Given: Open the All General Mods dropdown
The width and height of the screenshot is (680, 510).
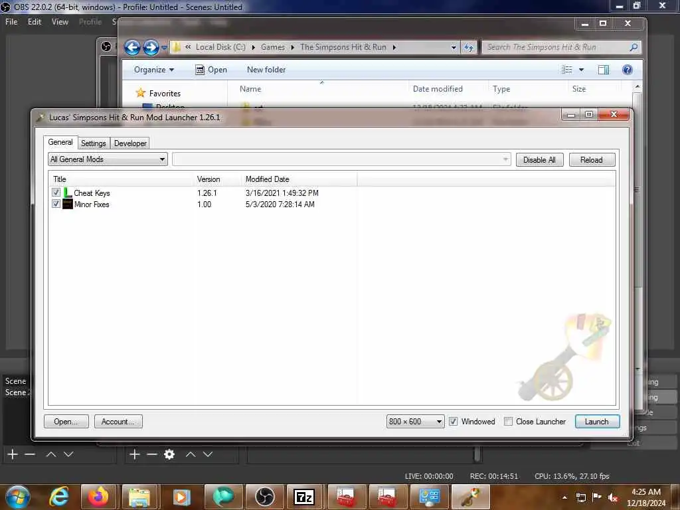Looking at the screenshot, I should click(x=108, y=159).
